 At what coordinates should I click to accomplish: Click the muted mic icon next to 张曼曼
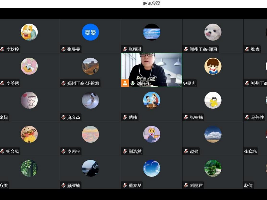pos(63,49)
